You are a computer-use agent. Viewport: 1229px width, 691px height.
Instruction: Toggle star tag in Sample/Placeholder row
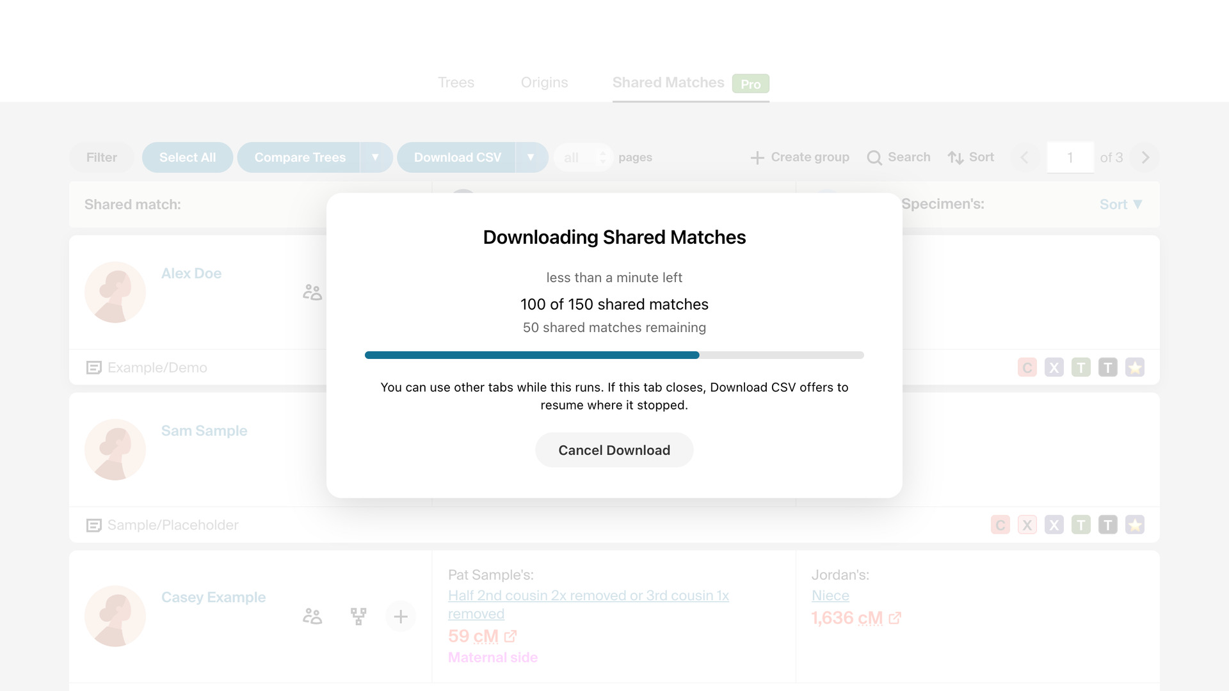coord(1135,525)
